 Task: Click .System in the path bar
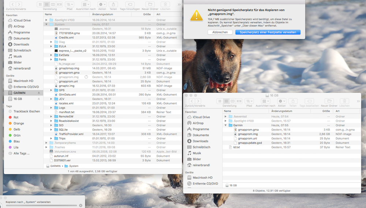71,166
